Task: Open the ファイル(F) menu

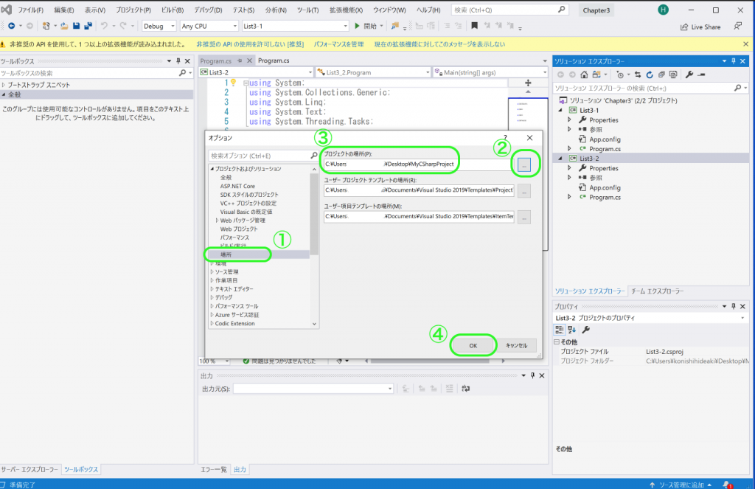Action: 30,10
